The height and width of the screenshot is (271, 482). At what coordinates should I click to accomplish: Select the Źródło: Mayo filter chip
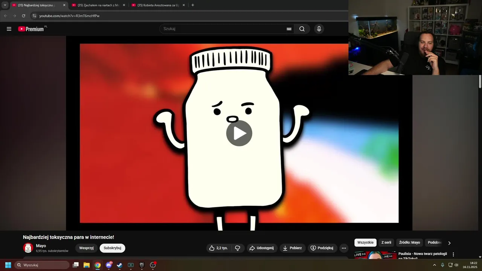[410, 243]
